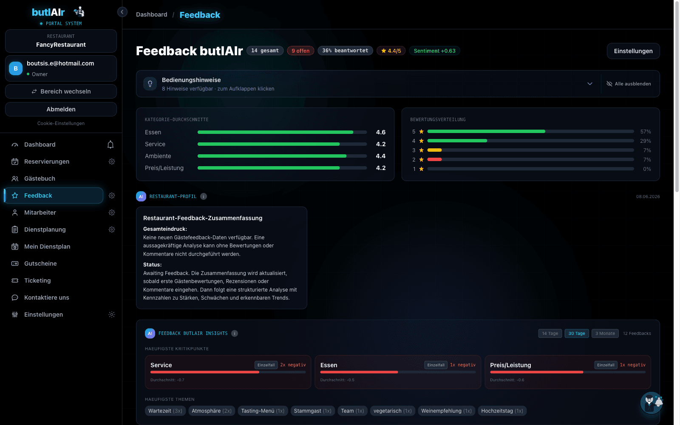Open the Preis/Leistung Kritikpunkt card
This screenshot has height=425, width=680.
[x=568, y=372]
